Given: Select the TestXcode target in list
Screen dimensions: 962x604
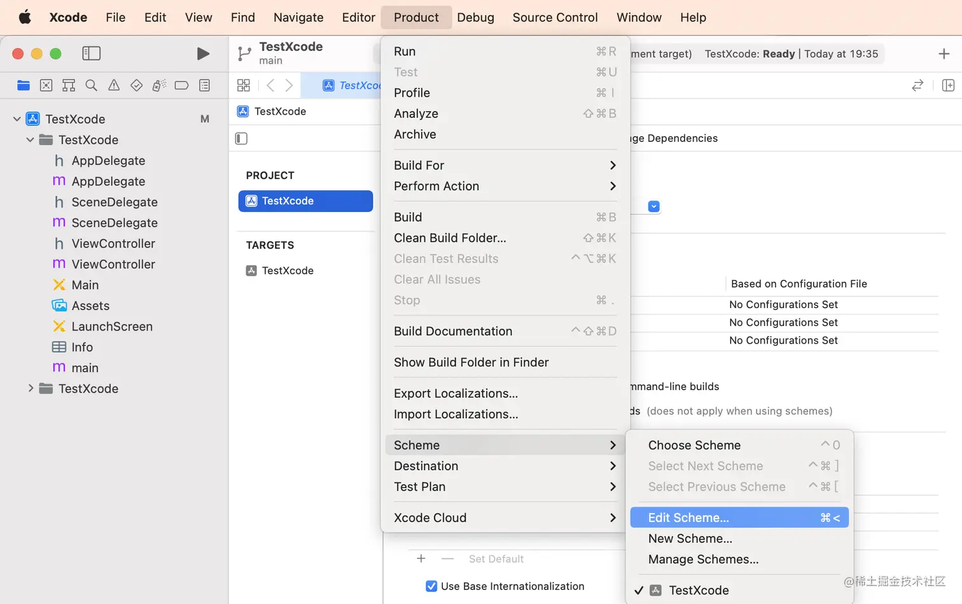Looking at the screenshot, I should [288, 270].
